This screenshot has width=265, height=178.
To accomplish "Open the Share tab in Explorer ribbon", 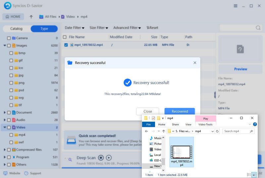I will 175,125.
